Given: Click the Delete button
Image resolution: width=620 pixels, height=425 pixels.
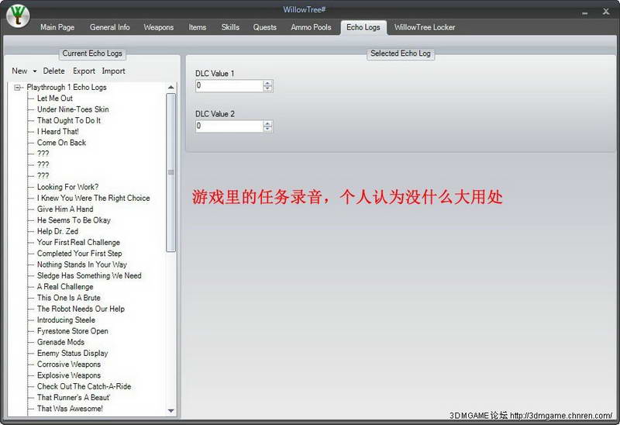Looking at the screenshot, I should point(53,71).
